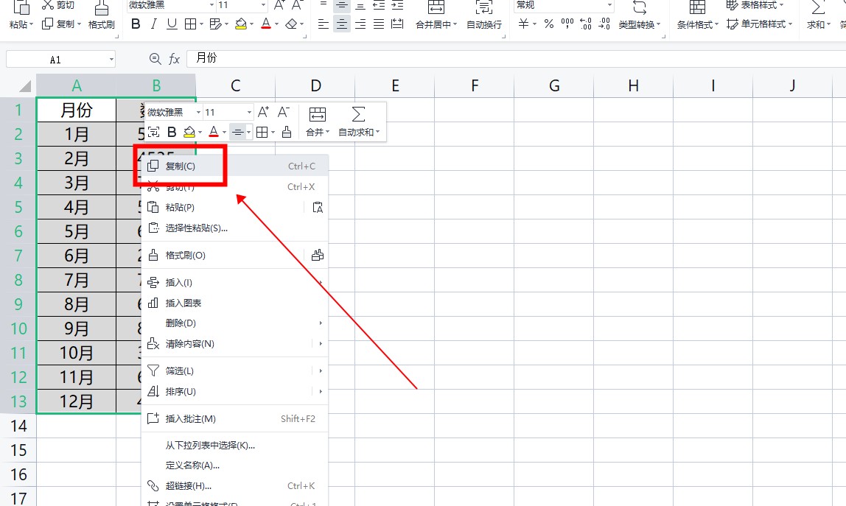
Task: Expand the A1 name box dropdown
Action: tap(111, 60)
